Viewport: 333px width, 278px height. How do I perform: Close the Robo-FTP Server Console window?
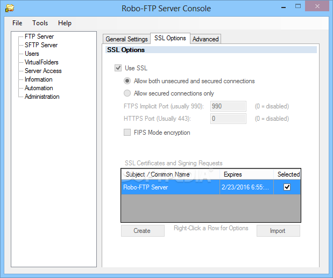click(x=317, y=6)
